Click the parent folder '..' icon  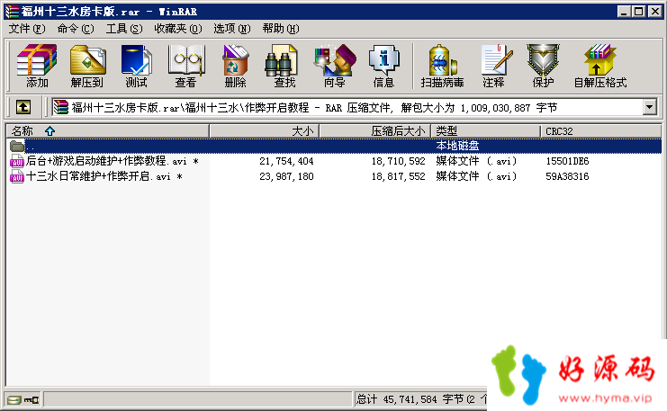[x=17, y=147]
